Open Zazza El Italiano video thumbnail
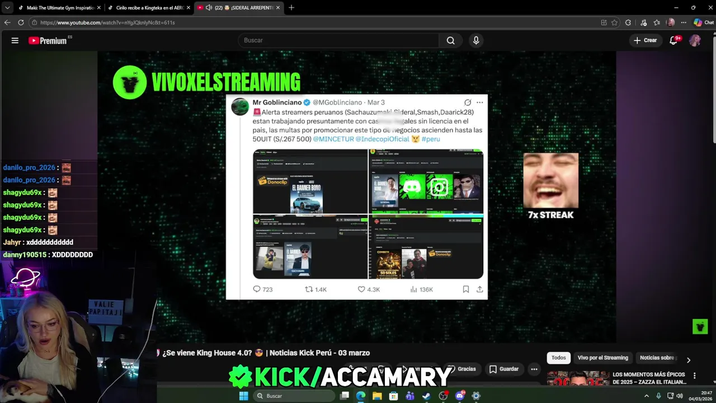This screenshot has height=403, width=716. tap(578, 378)
